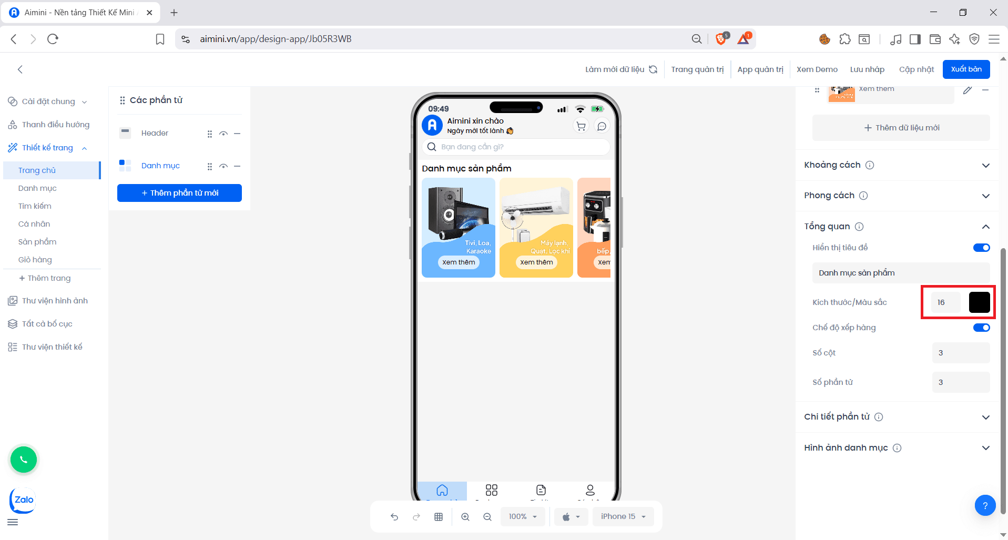This screenshot has height=540, width=1008.
Task: Click the Xuất bản button
Action: click(x=966, y=69)
